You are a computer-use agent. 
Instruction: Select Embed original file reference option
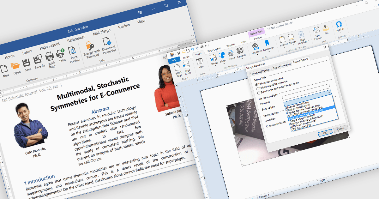point(258,89)
